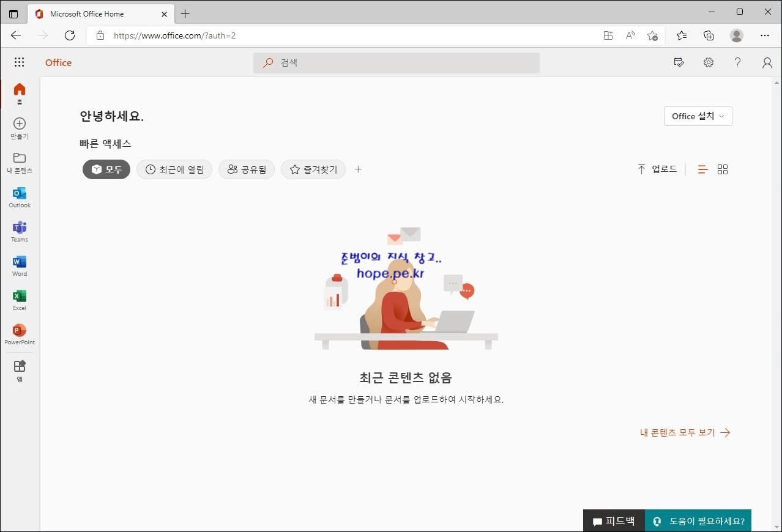Toggle Read aloud icon in address bar

tap(630, 35)
